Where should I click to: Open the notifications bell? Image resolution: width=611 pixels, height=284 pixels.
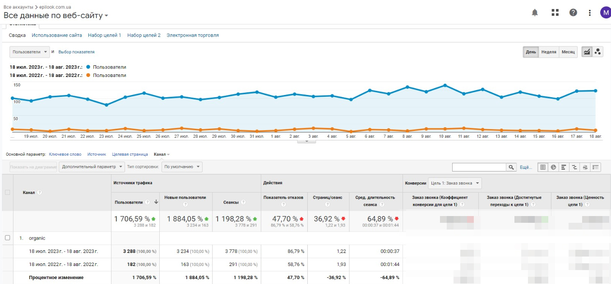(535, 13)
